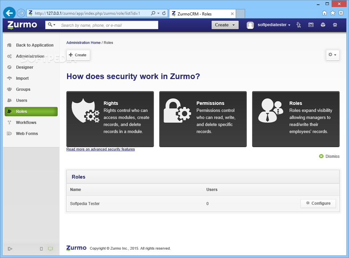The width and height of the screenshot is (349, 258).
Task: Click the gamification runner icon in header
Action: [x=299, y=25]
